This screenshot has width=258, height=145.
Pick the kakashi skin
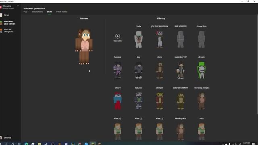139,101
